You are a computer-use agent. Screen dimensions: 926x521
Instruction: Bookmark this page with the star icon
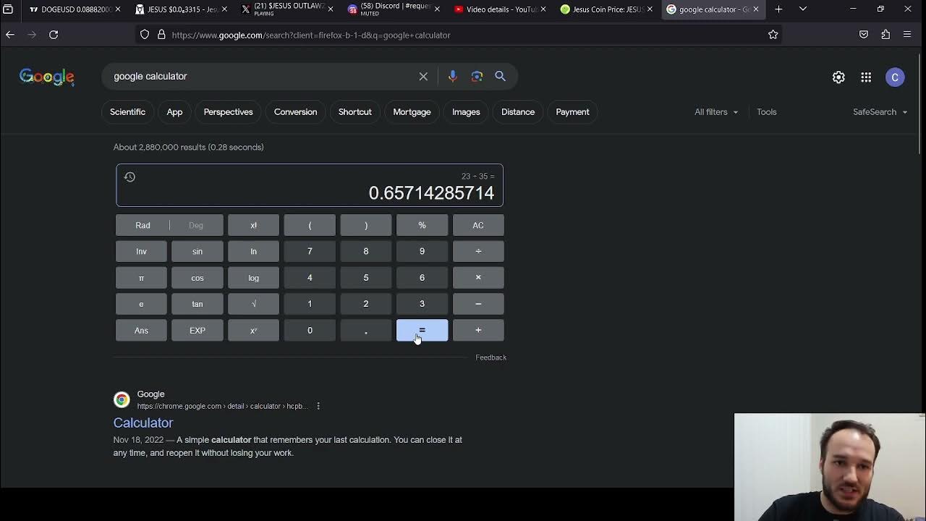773,35
